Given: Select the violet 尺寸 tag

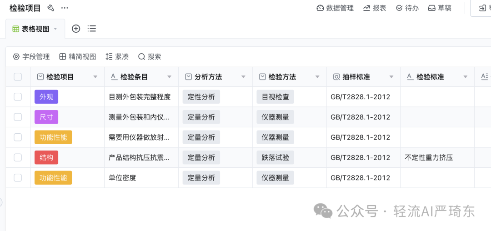Looking at the screenshot, I should coord(46,117).
